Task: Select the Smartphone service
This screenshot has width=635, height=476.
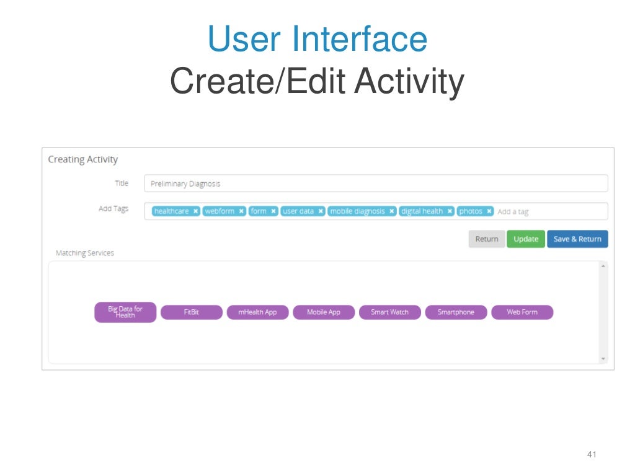Action: point(456,312)
